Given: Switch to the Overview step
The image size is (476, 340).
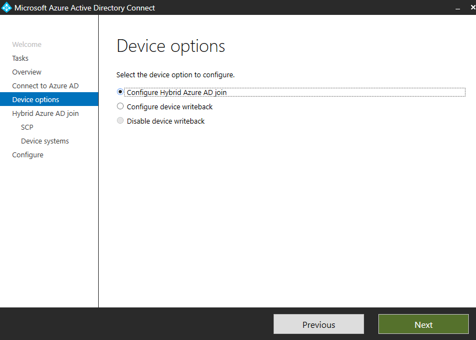Looking at the screenshot, I should [x=26, y=72].
